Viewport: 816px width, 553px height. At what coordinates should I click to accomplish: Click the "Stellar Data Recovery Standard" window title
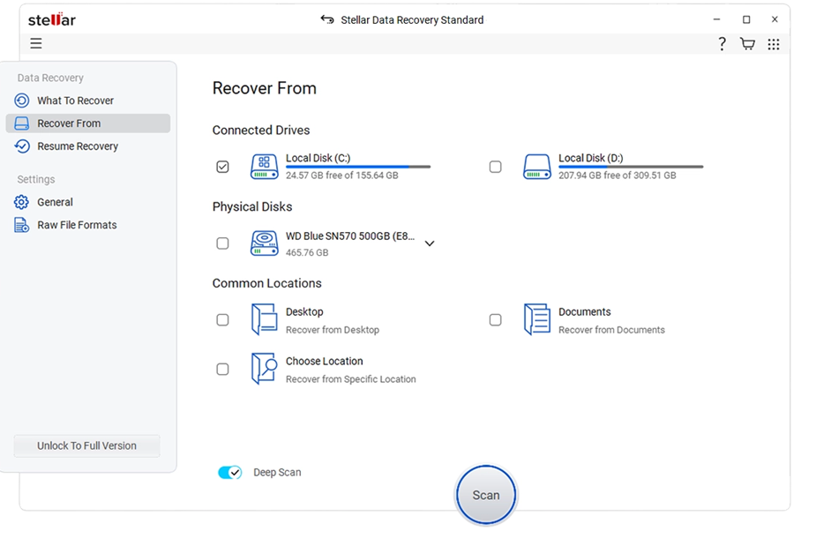click(x=412, y=19)
